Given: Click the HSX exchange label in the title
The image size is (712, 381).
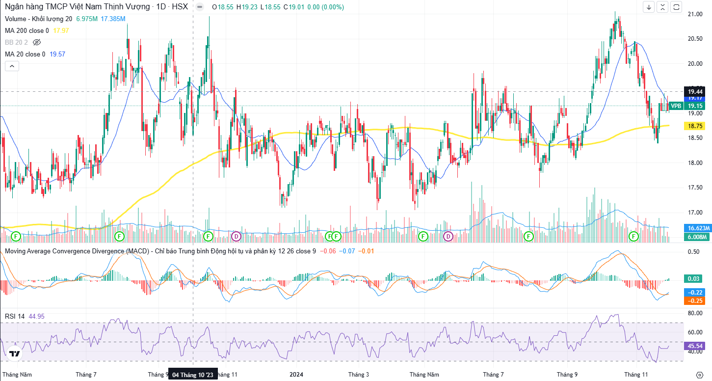Looking at the screenshot, I should click(180, 7).
